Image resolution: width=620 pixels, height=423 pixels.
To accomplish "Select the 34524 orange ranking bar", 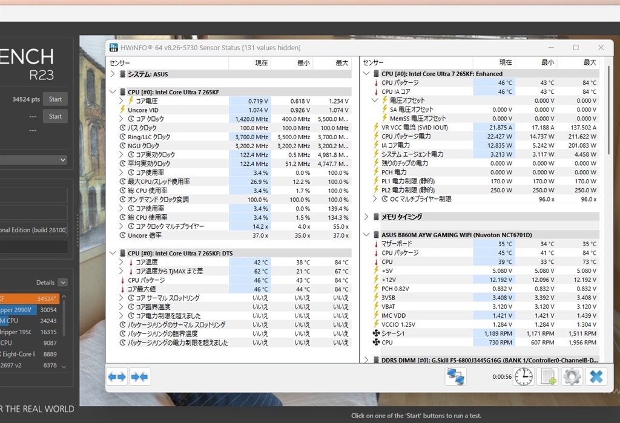I will point(30,298).
